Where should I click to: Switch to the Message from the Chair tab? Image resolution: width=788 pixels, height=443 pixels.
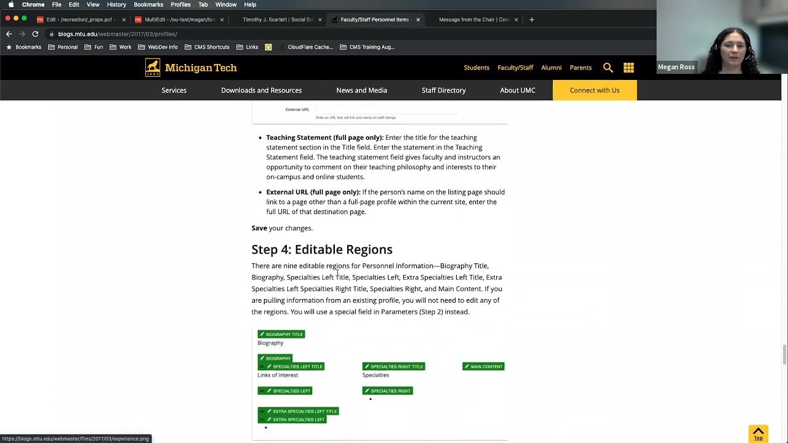(x=473, y=20)
